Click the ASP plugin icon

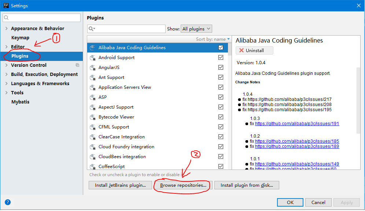point(93,97)
